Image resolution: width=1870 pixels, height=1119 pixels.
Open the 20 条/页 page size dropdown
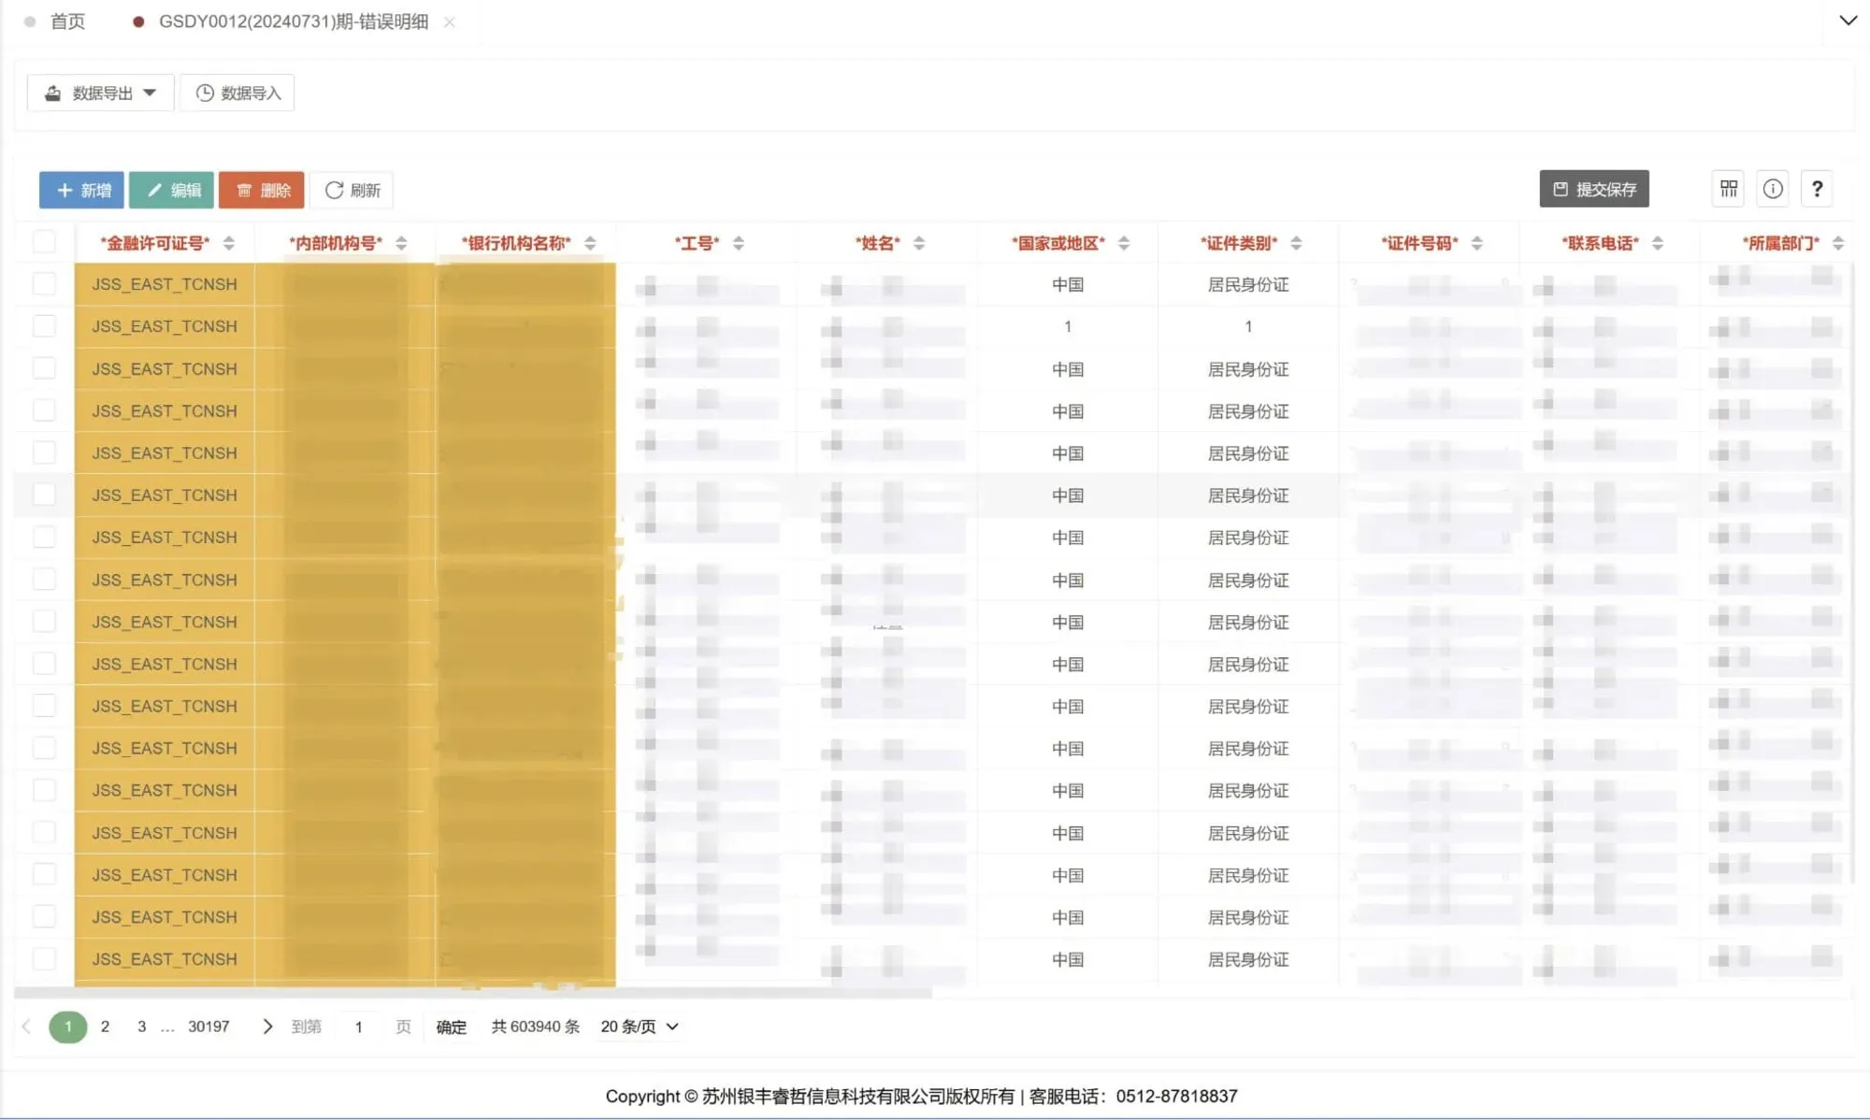tap(640, 1026)
